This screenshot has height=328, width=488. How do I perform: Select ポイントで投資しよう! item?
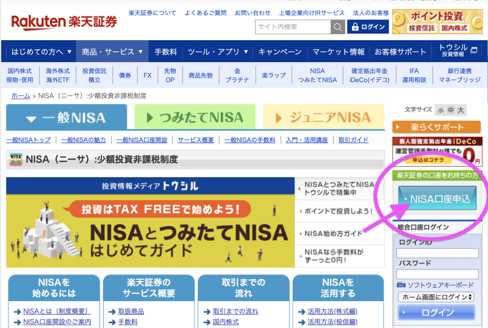pos(340,211)
